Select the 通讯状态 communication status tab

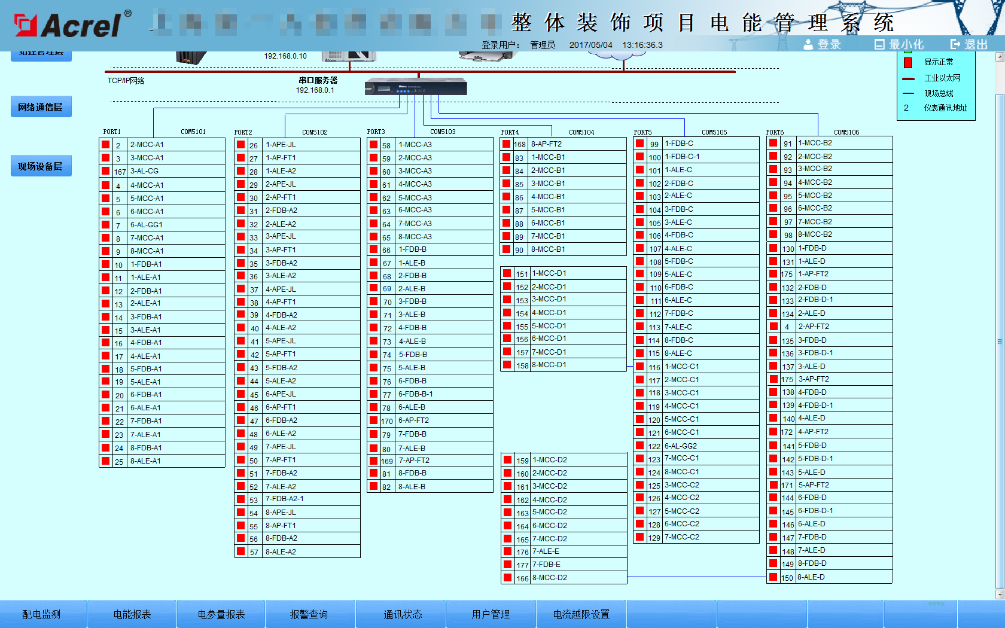[x=403, y=614]
